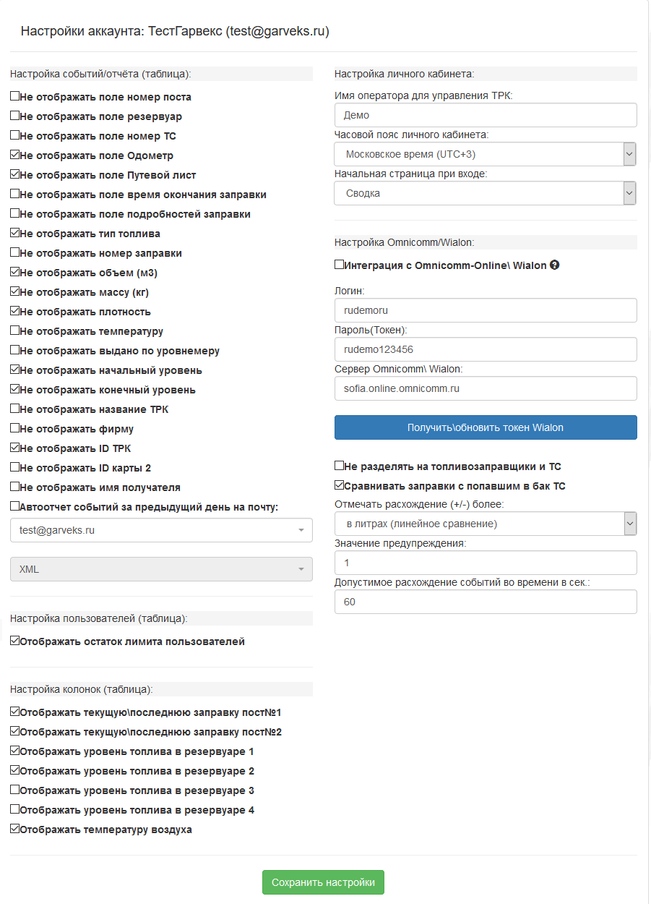Enable 'Не отображать поле номер поста' checkbox
Screen dimensions: 651x904
15,96
